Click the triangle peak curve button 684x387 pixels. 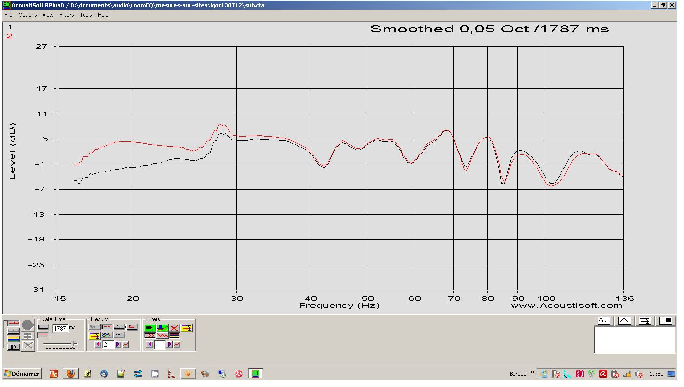click(624, 321)
